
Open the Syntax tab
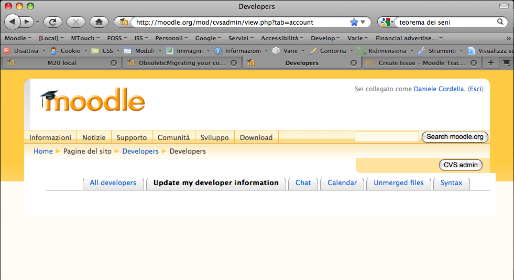(451, 183)
